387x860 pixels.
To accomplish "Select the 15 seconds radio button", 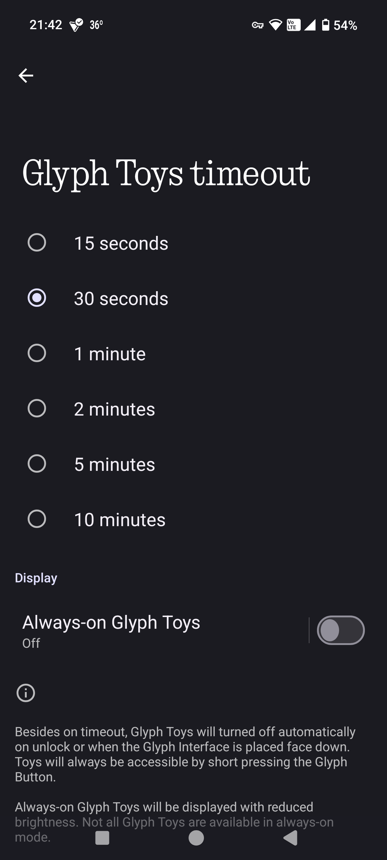I will point(37,242).
